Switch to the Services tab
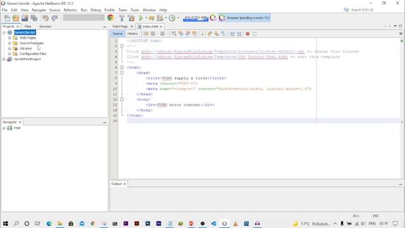The height and width of the screenshot is (228, 405). [x=45, y=27]
